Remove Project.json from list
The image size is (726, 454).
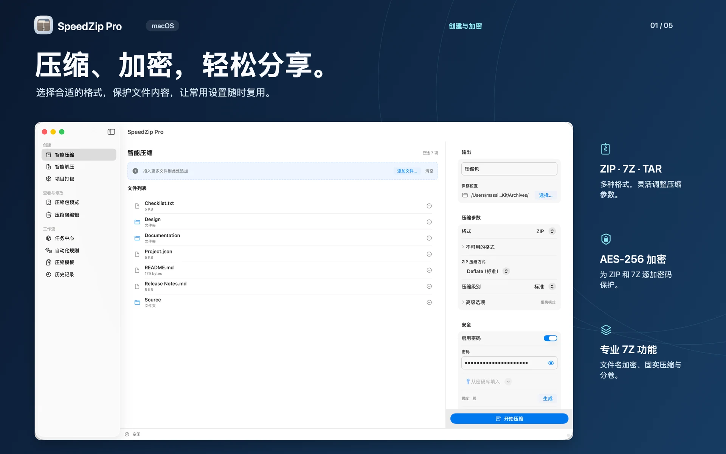pyautogui.click(x=429, y=254)
